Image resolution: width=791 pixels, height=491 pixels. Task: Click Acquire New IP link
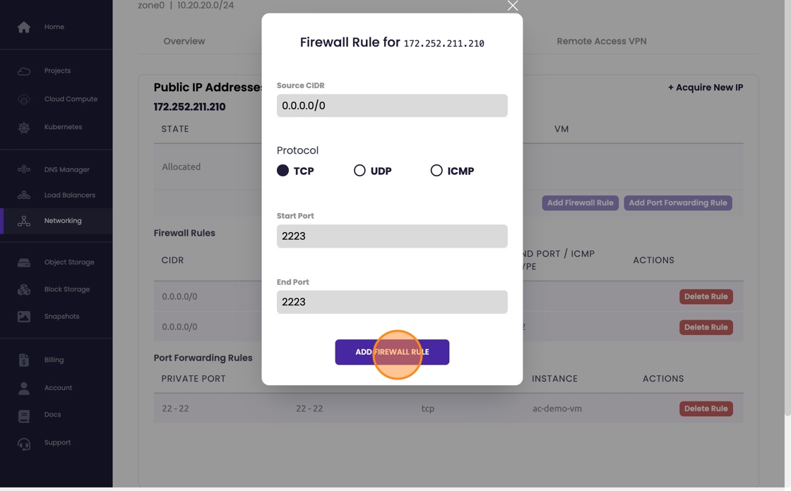[x=706, y=87]
